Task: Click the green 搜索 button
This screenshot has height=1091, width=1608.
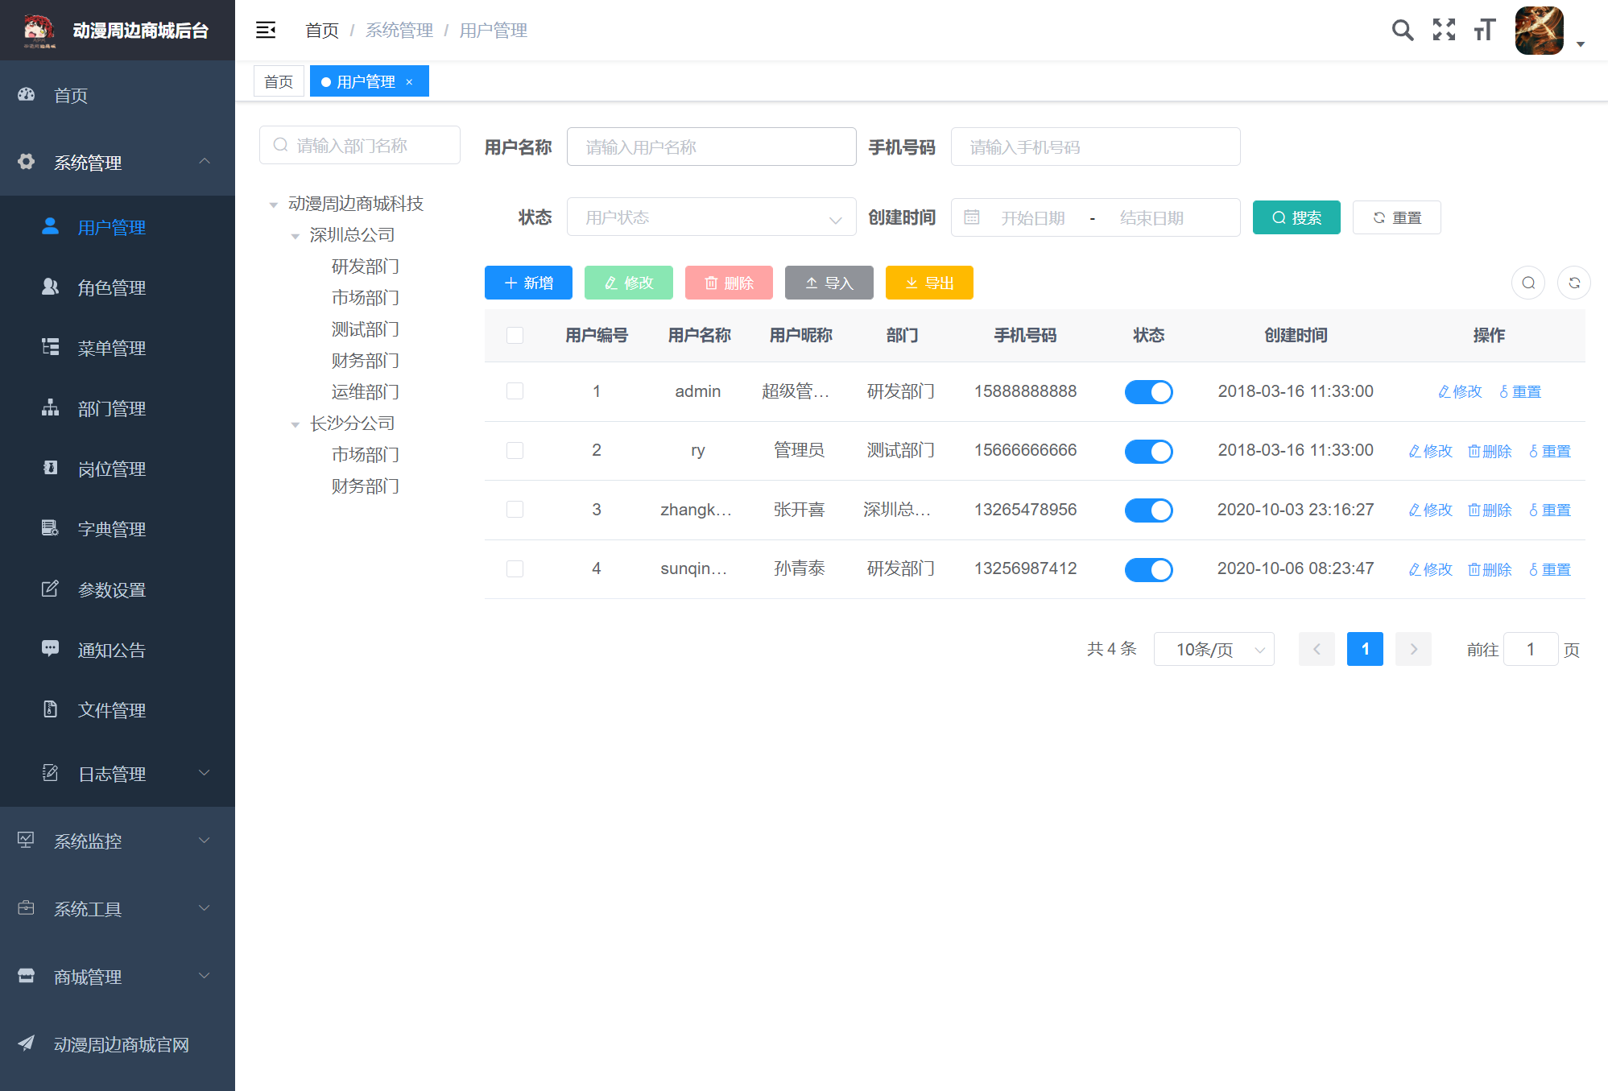Action: [1296, 217]
